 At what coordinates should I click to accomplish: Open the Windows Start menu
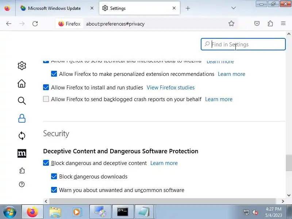click(x=10, y=212)
